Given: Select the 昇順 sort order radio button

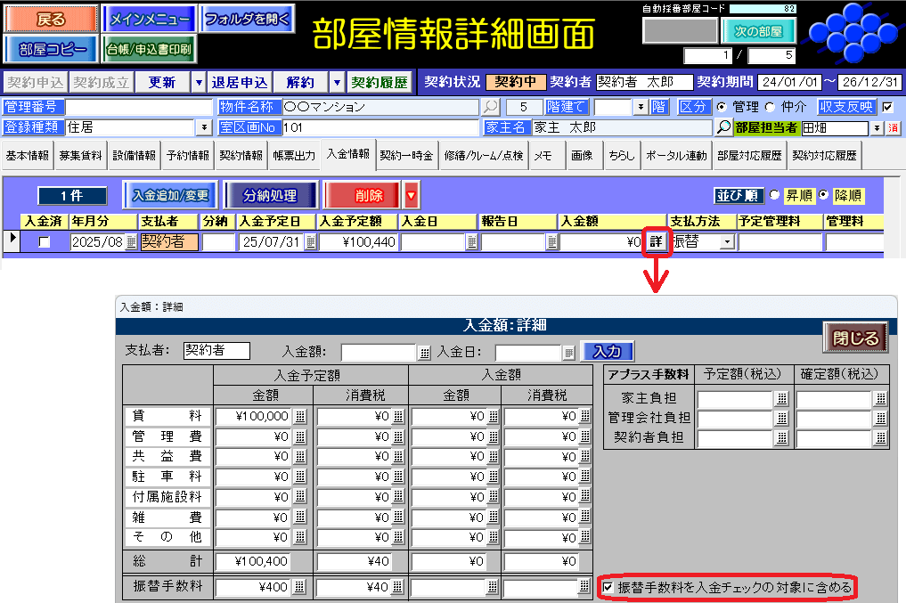Looking at the screenshot, I should (774, 195).
